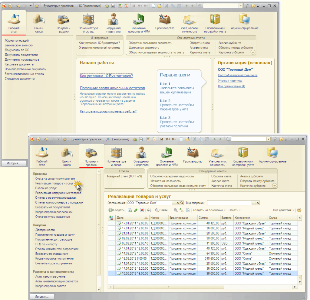Image resolution: width=310 pixels, height=300 pixels.
Task: Open Журнал операций in the back window
Action: click(17, 40)
